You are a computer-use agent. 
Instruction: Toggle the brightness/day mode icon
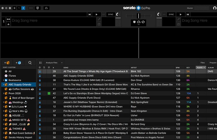click(x=14, y=8)
